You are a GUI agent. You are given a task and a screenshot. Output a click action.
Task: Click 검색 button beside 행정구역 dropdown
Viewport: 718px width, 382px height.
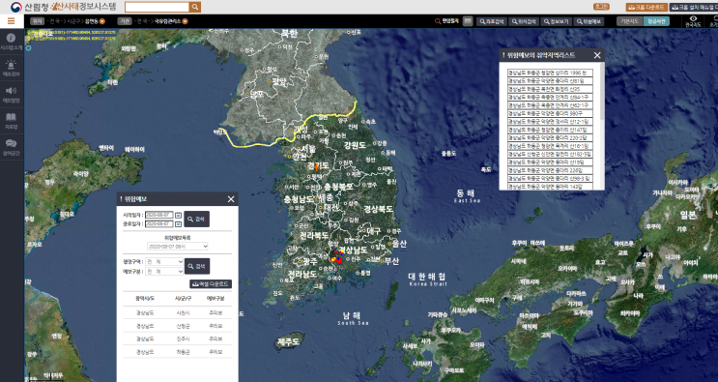click(x=197, y=266)
